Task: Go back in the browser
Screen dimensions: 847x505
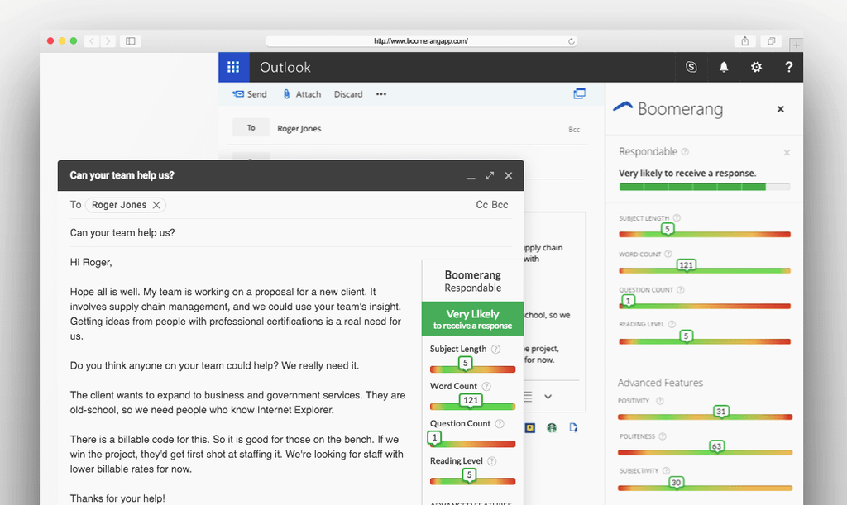Action: (x=92, y=41)
